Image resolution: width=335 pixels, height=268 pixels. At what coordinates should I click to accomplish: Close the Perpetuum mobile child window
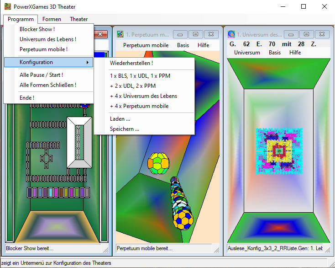(x=211, y=34)
